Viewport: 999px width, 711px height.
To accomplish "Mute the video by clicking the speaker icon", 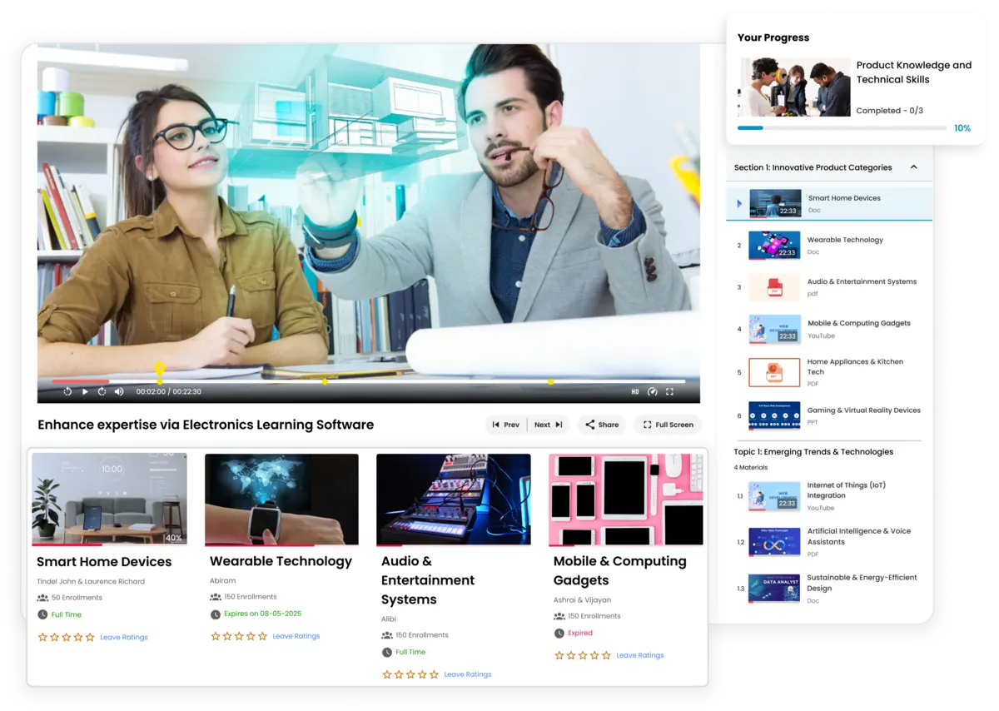I will coord(118,390).
